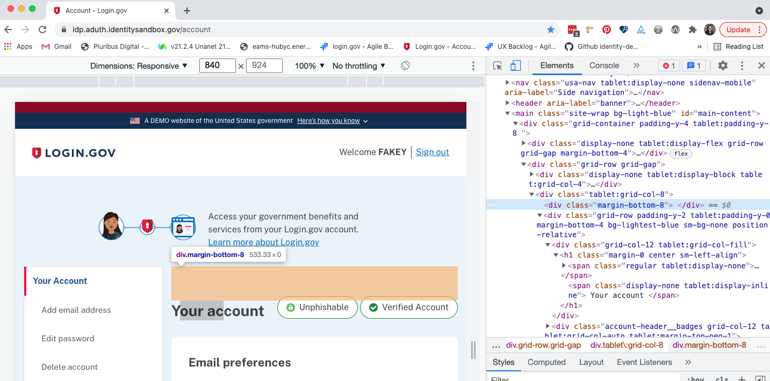Switch to the Elements tab

(x=557, y=65)
